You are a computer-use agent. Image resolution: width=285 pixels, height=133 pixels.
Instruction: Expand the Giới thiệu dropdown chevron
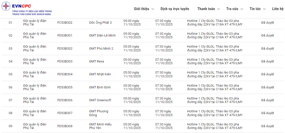(x=153, y=9)
